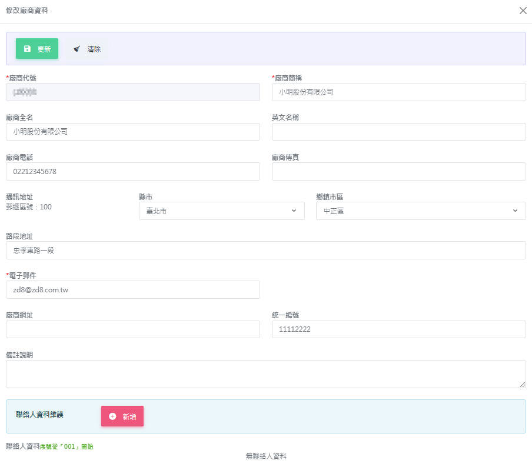
Task: Focus the 電子郵件 email field
Action: point(132,289)
